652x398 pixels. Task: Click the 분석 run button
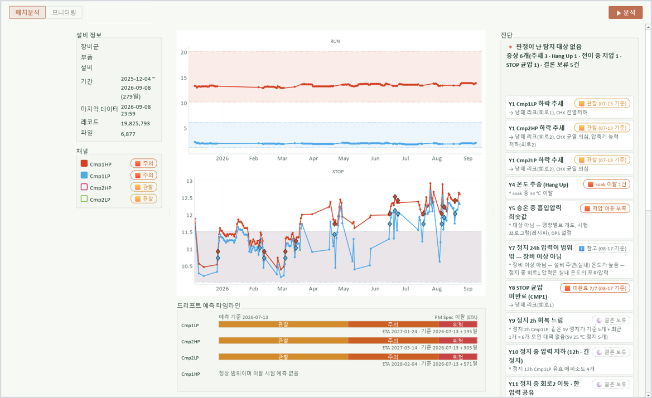625,12
